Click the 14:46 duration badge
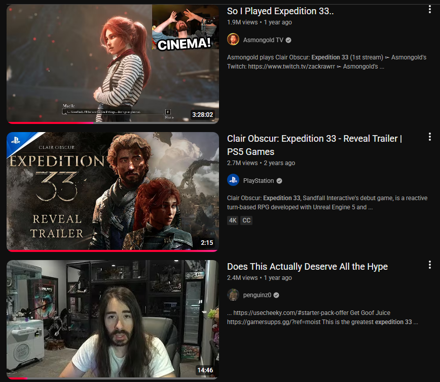This screenshot has height=382, width=440. coord(205,370)
